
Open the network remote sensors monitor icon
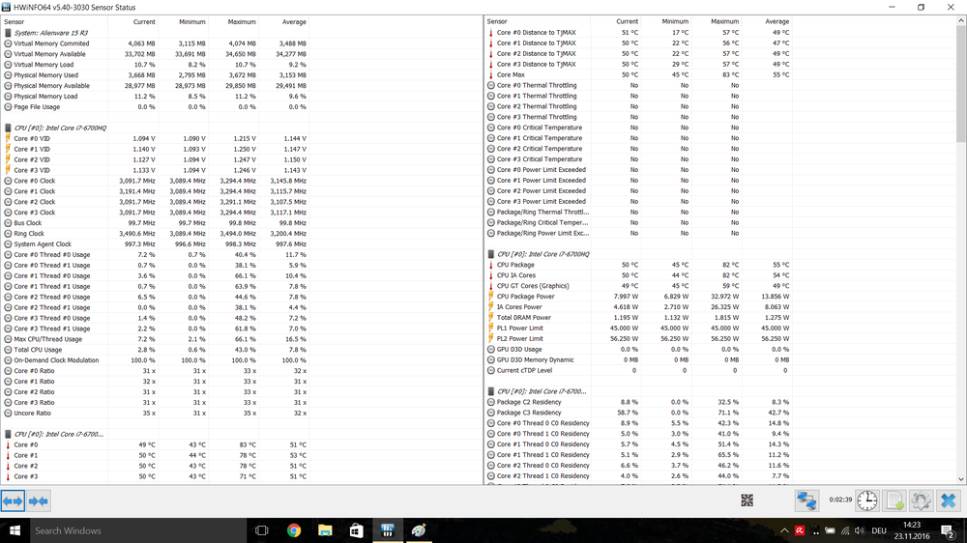tap(806, 500)
